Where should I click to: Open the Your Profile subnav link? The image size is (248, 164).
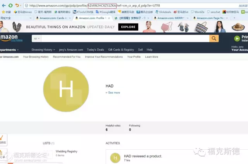(134, 57)
